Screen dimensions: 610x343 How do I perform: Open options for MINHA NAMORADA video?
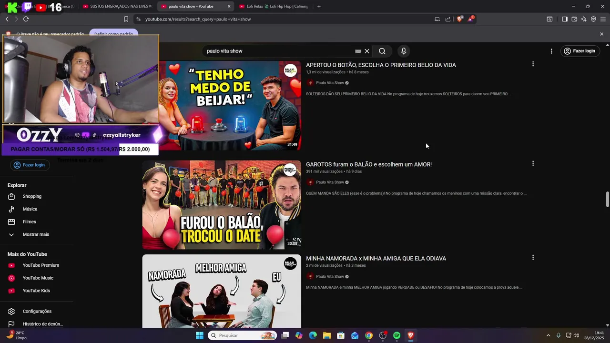tap(533, 257)
